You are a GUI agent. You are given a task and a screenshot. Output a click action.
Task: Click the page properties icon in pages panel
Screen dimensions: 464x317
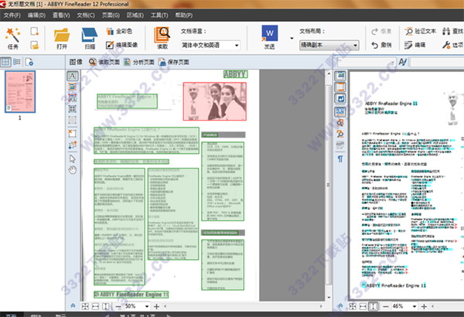click(29, 62)
